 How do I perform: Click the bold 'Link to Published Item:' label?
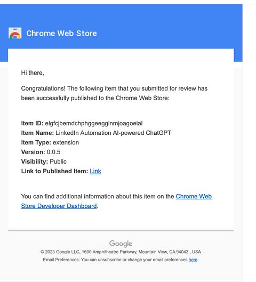pos(54,171)
